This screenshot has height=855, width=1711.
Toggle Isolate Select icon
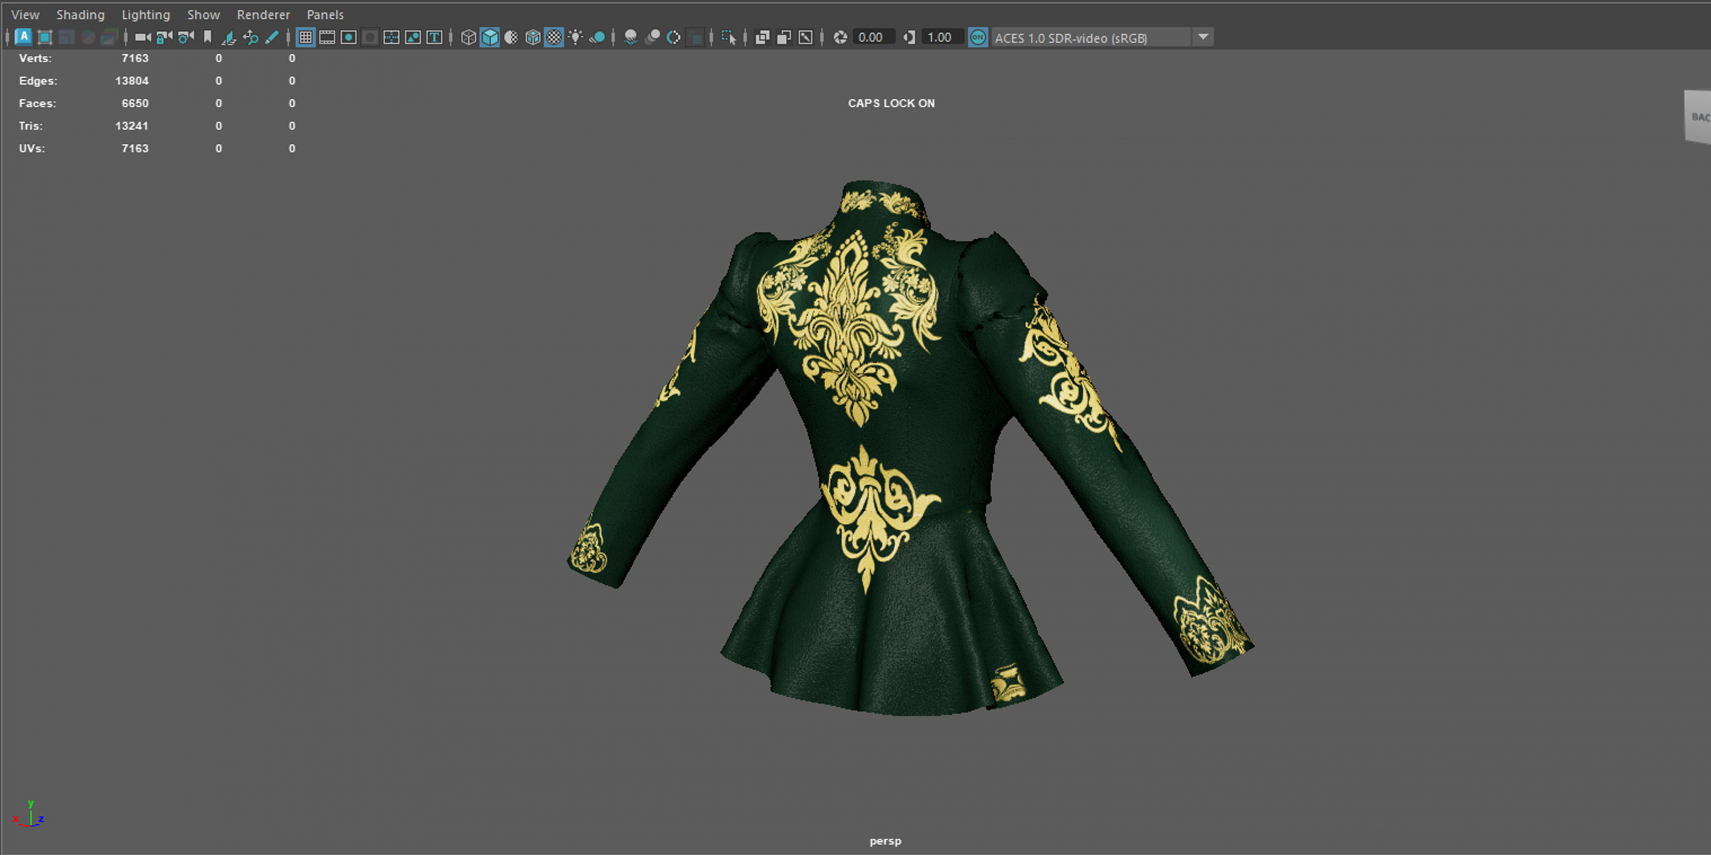pos(729,37)
